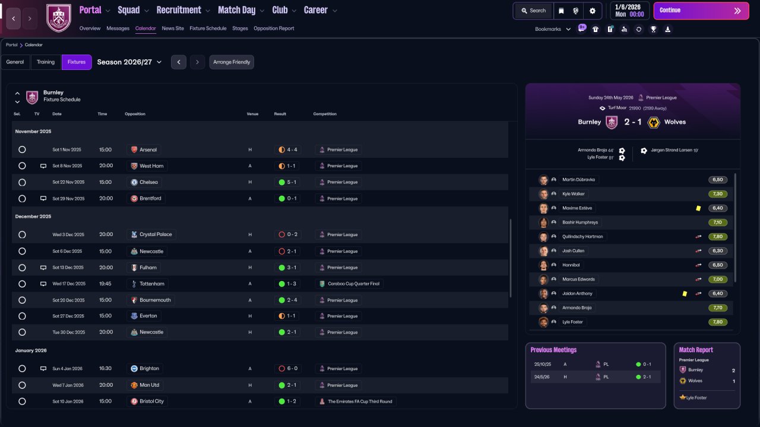760x427 pixels.
Task: Click the shirt bookmark icon
Action: 596,29
